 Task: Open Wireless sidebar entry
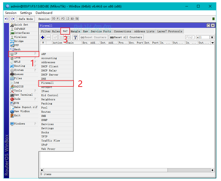pyautogui.click(x=24, y=37)
